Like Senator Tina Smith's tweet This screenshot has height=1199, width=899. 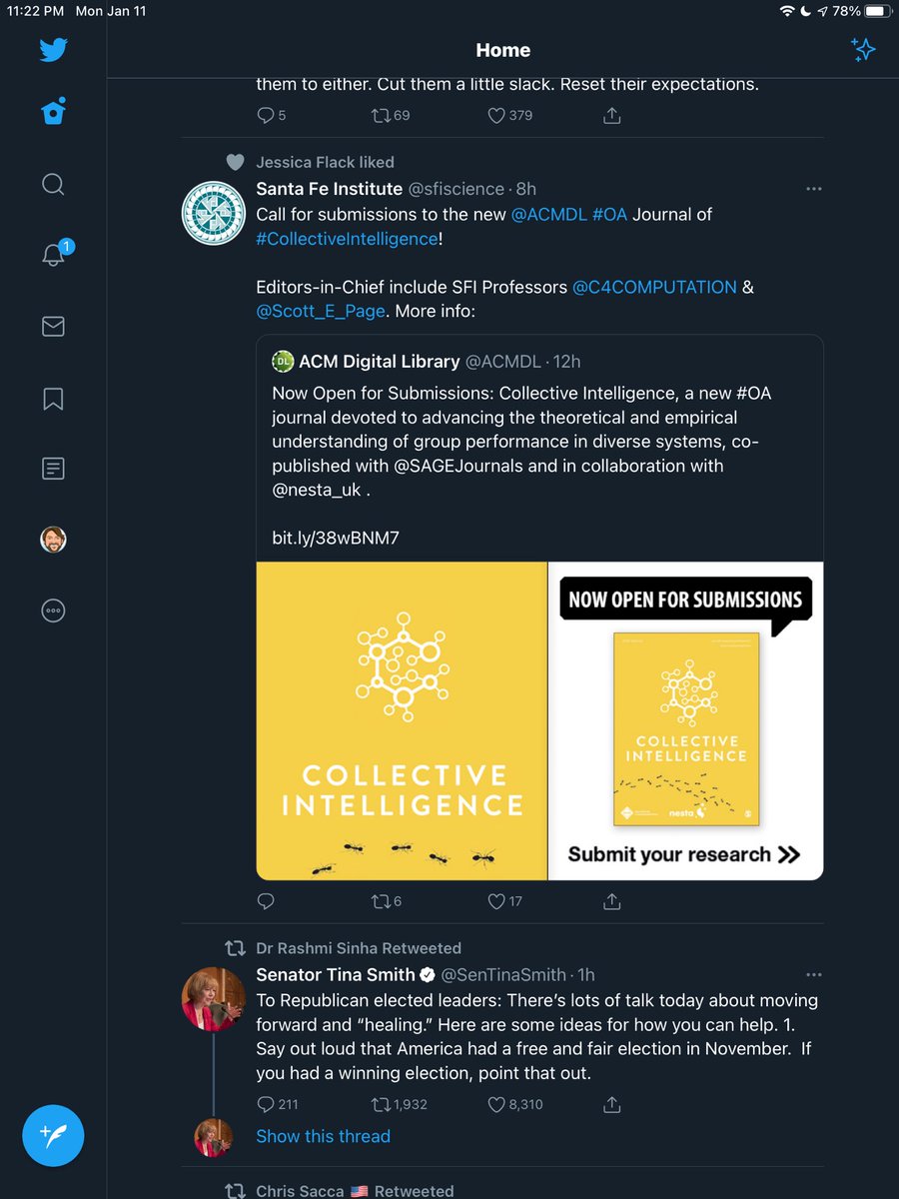coord(496,1104)
